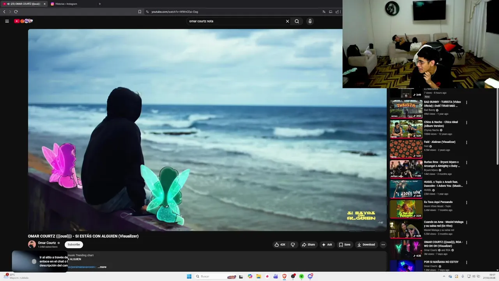Viewport: 499px width, 281px height.
Task: Reload the page in the browser
Action: 16,12
